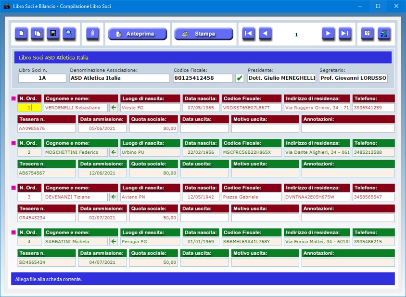Click arrow button beside MOSCHETTINI Federico
406x297 pixels.
coord(114,152)
